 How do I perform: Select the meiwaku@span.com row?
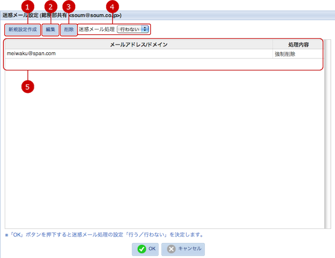[164, 54]
